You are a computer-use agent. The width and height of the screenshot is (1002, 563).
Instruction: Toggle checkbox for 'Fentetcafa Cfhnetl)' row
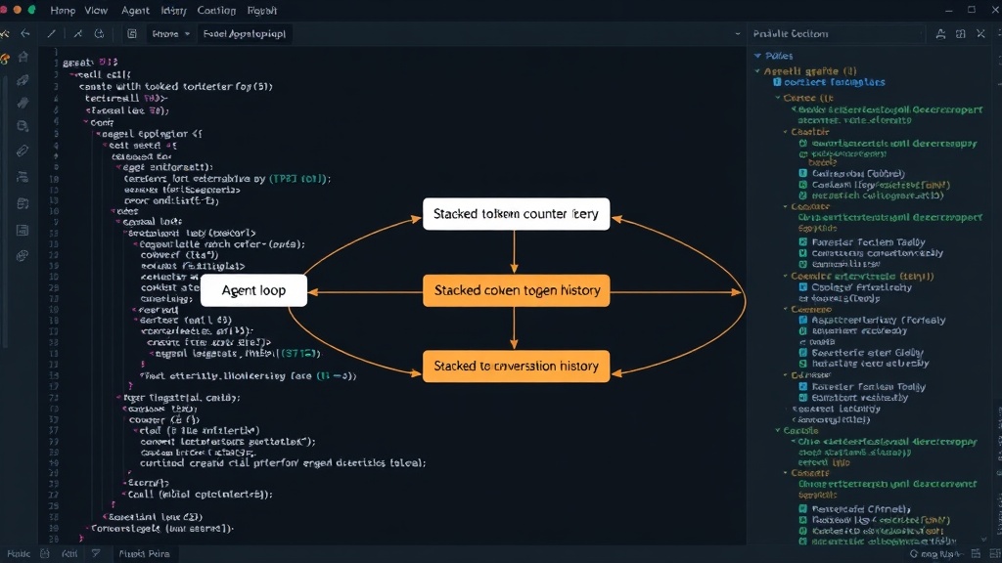803,508
